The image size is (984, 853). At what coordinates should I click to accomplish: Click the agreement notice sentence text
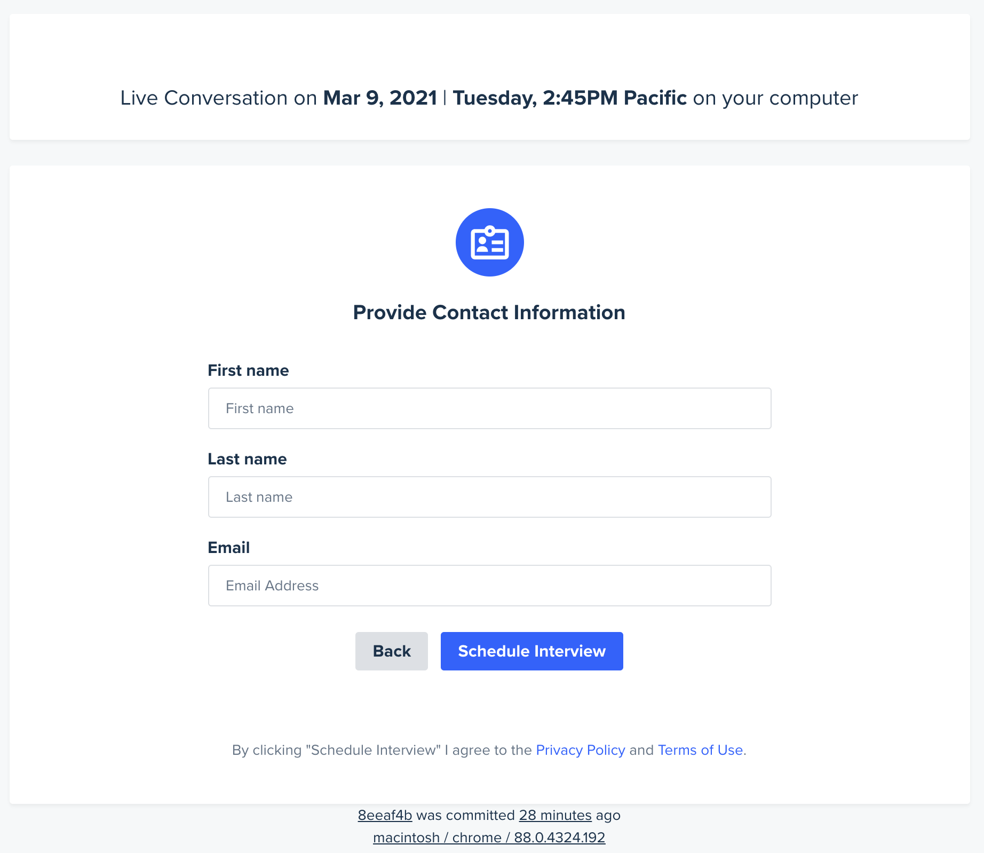click(489, 750)
